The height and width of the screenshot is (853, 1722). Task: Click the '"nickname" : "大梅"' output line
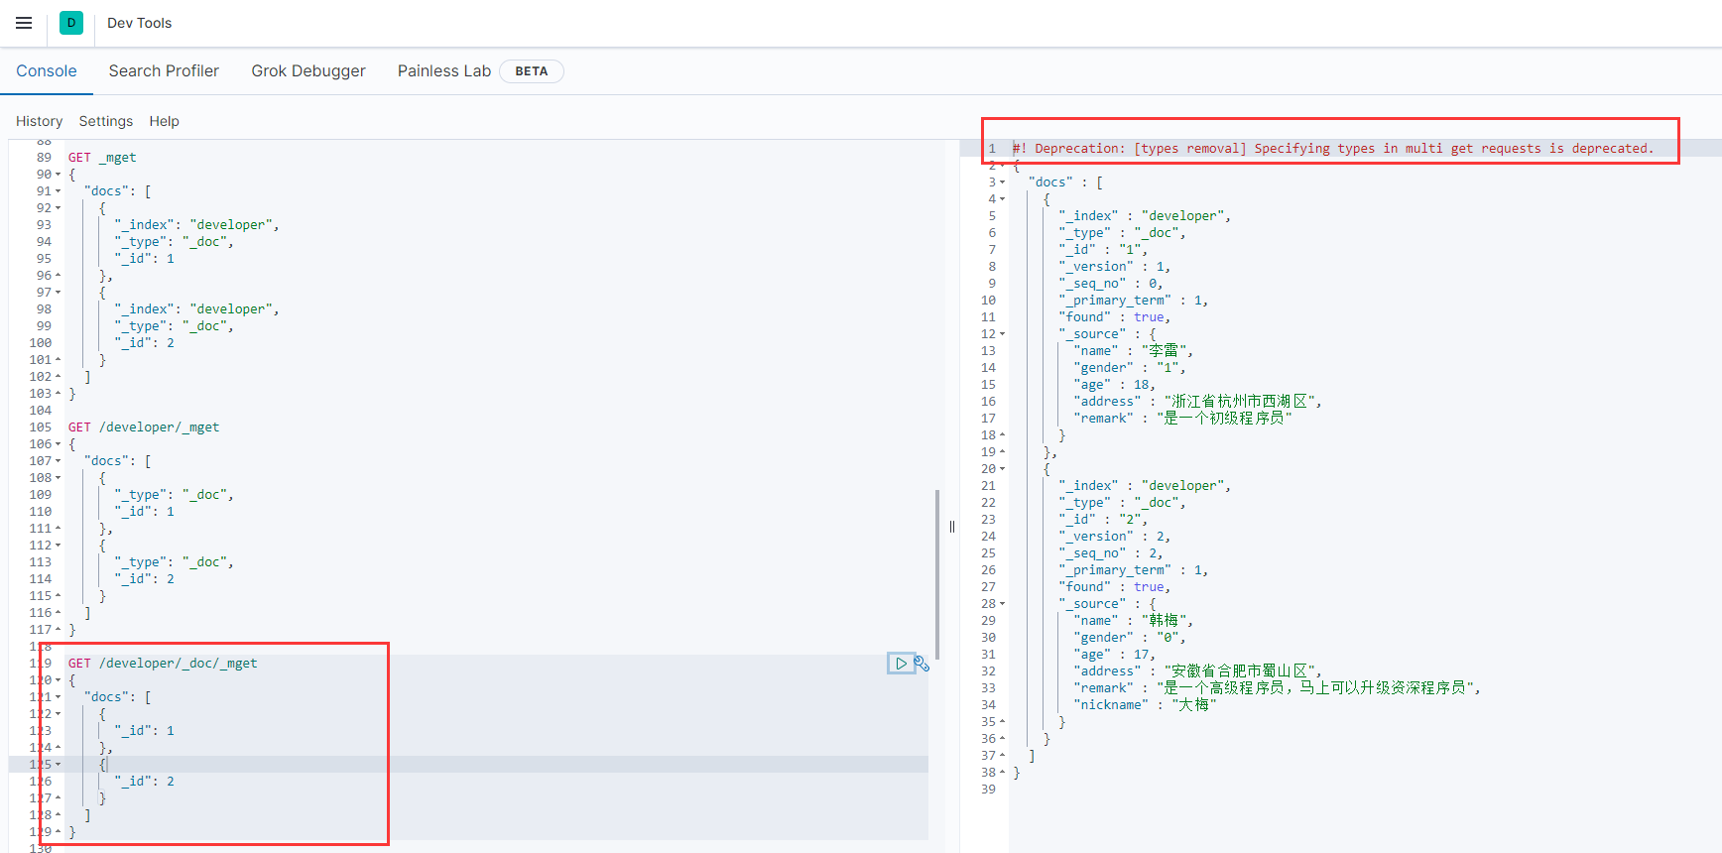pyautogui.click(x=1145, y=705)
